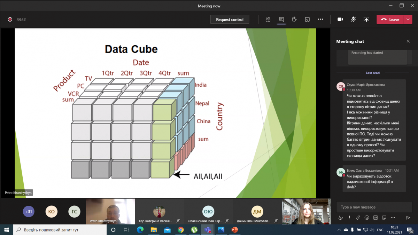
Task: Show the meeting participants list
Action: click(x=268, y=19)
